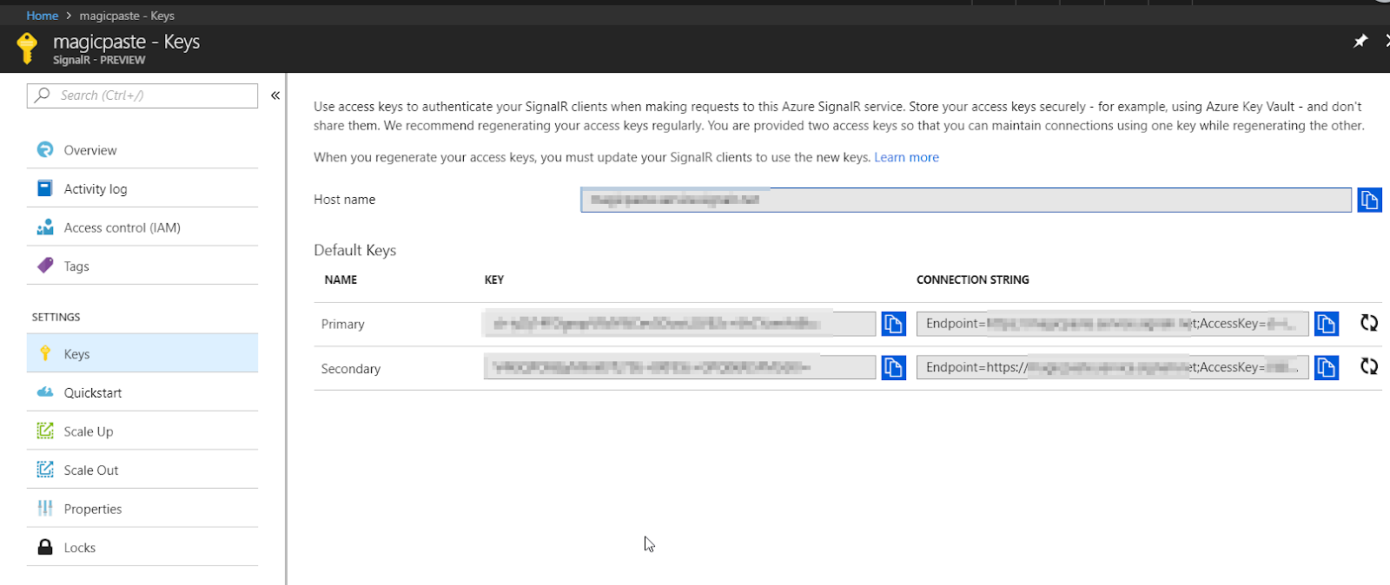Screen dimensions: 1390x585
Task: Collapse the sidebar with the double chevron
Action: pos(275,95)
